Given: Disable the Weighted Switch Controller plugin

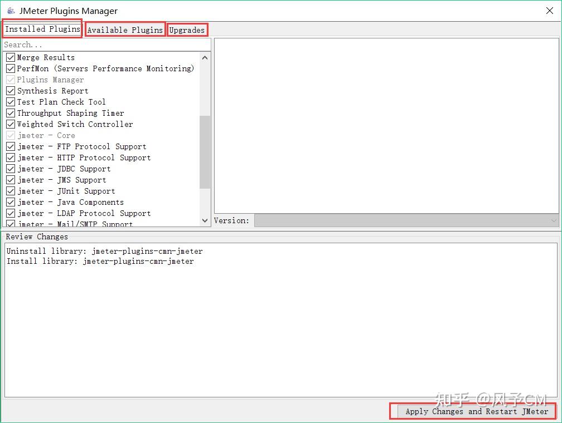Looking at the screenshot, I should (10, 124).
